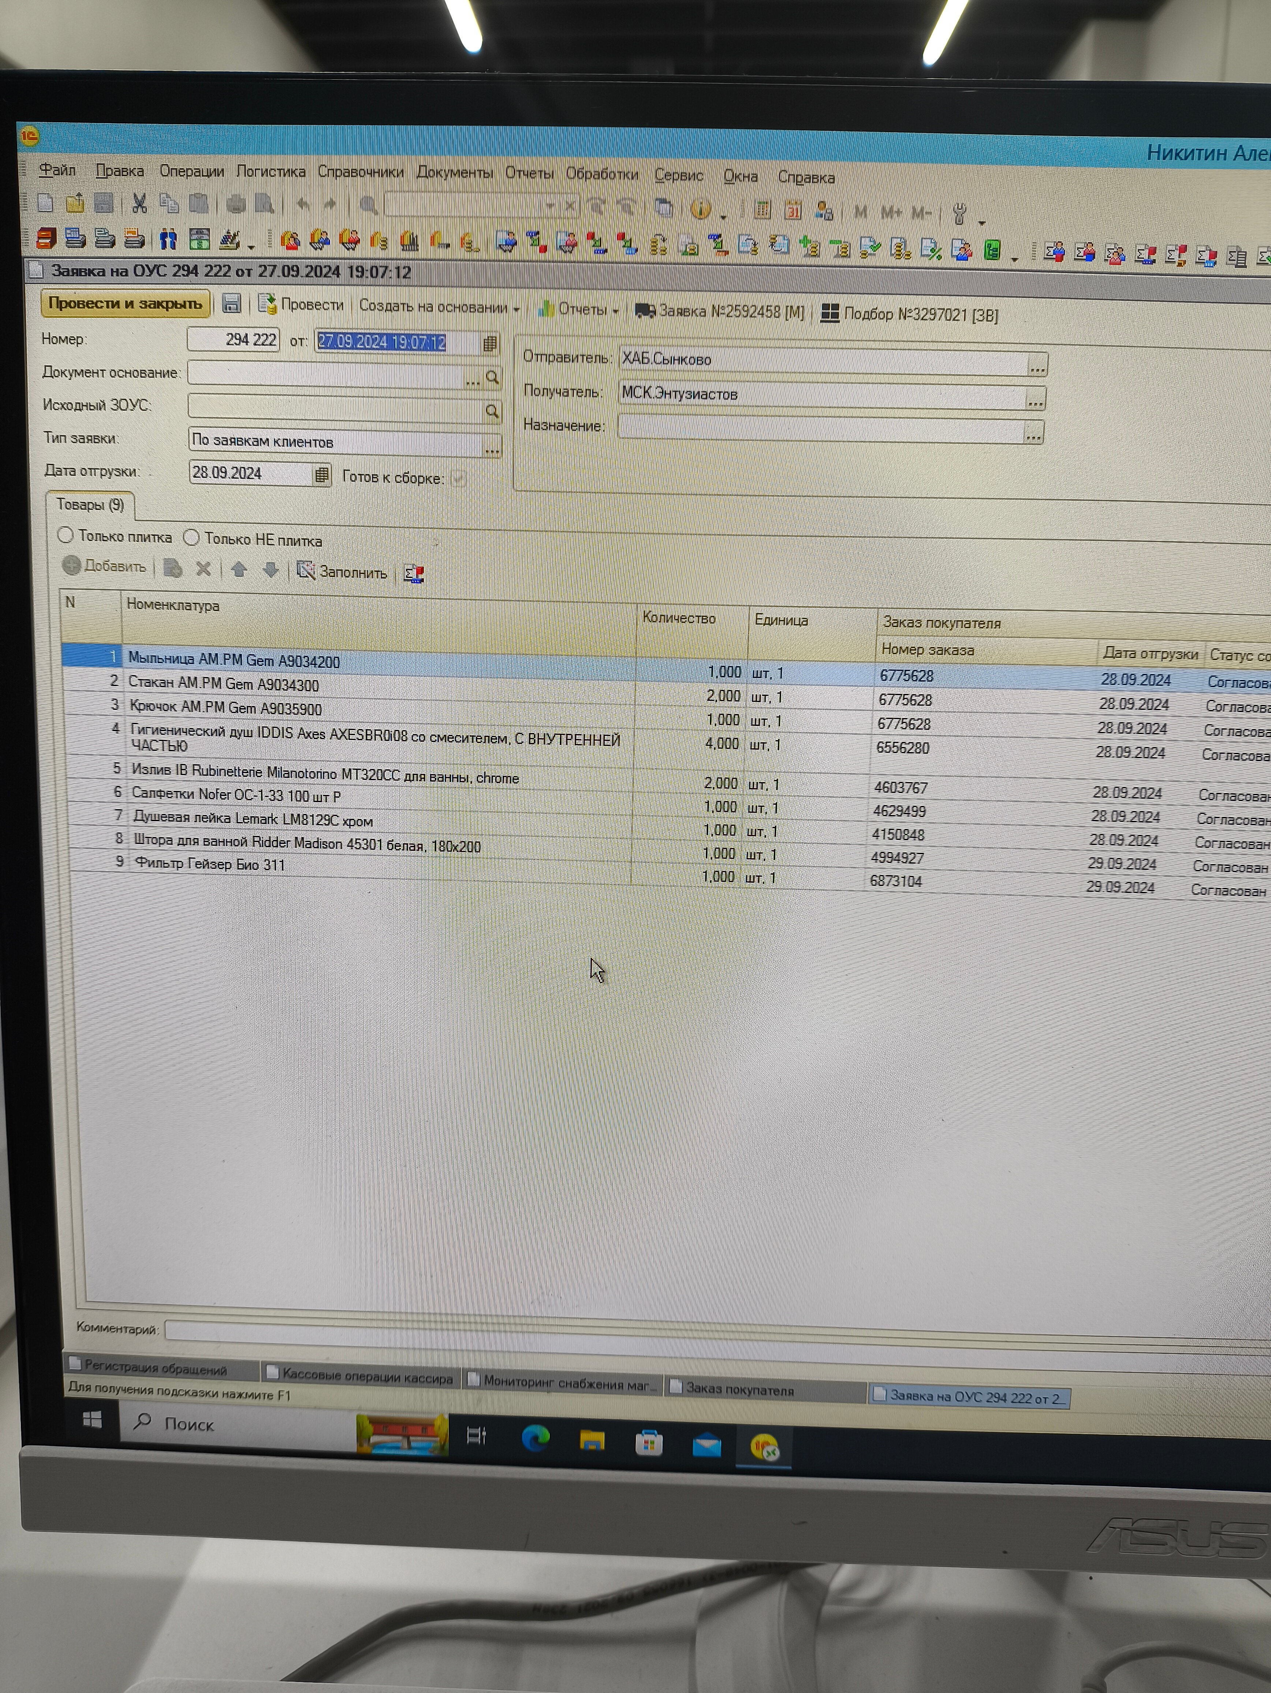Click the delete row X icon
Viewport: 1271px width, 1693px height.
(x=204, y=569)
